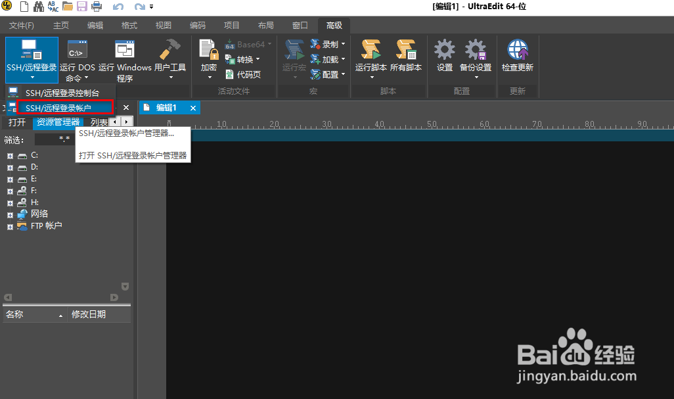Expand the D: drive node
Screen dimensions: 674x399
coord(10,168)
